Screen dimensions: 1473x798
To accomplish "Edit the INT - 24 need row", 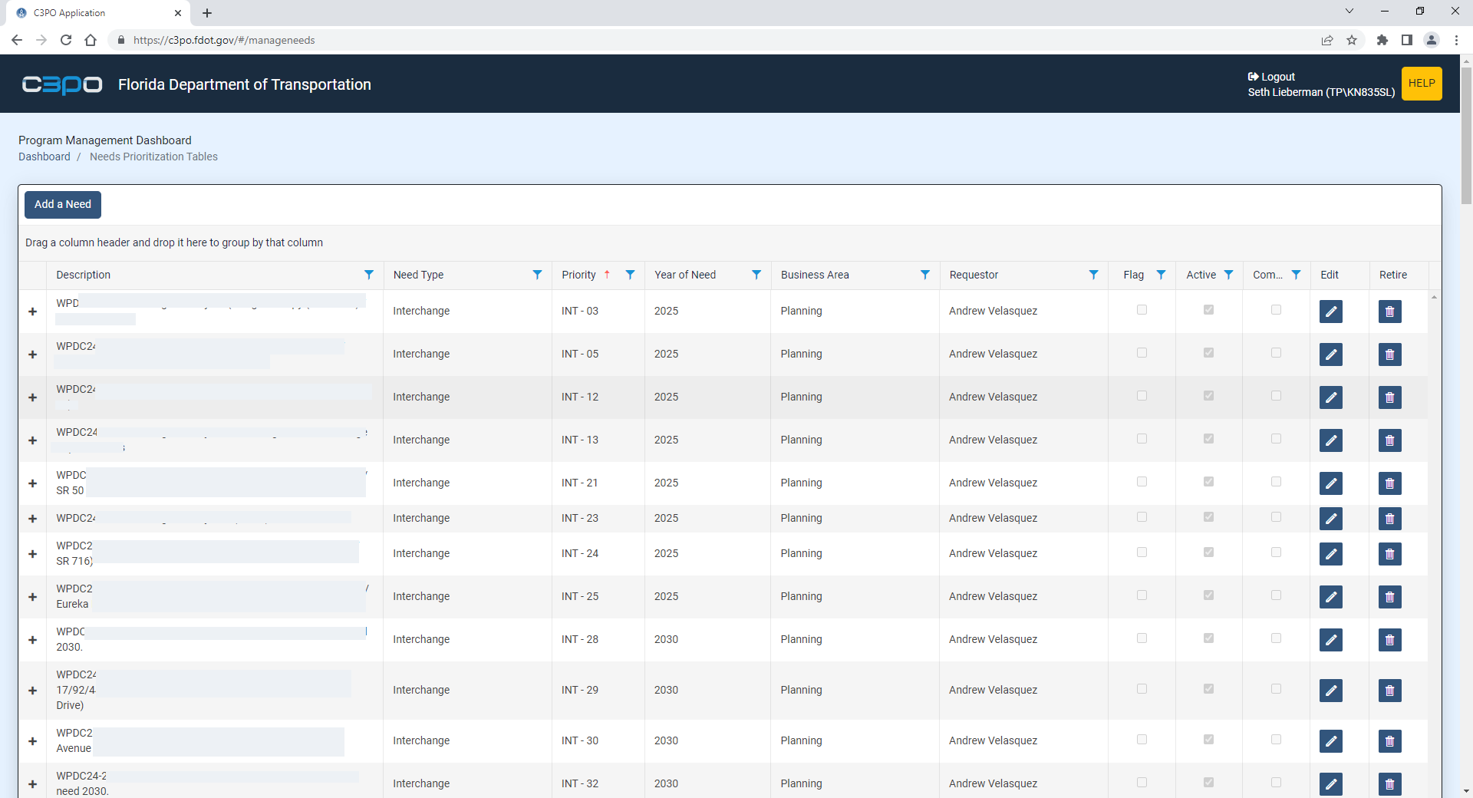I will pos(1330,554).
